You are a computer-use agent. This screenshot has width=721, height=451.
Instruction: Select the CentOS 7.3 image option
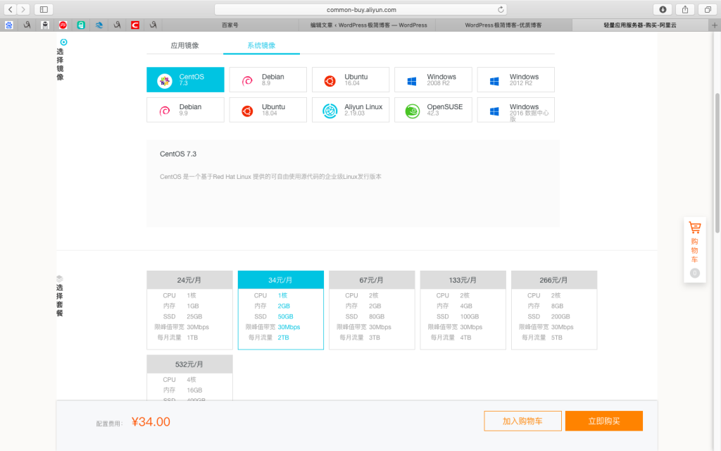click(185, 80)
